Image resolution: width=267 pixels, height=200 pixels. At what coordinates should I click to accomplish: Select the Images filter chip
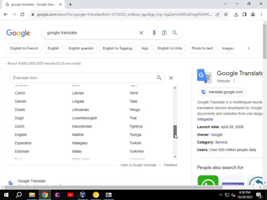point(228,48)
